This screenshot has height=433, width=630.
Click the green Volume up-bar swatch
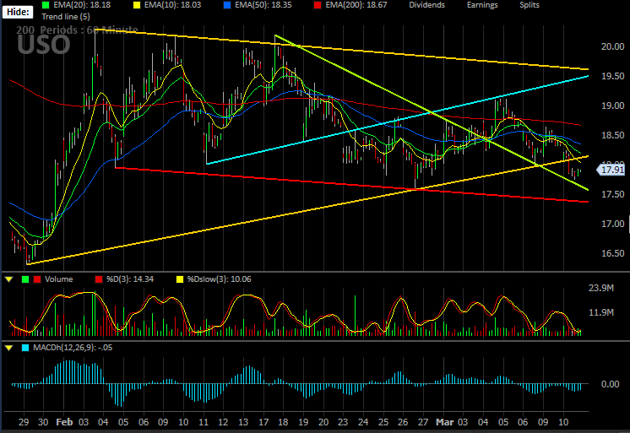point(25,279)
